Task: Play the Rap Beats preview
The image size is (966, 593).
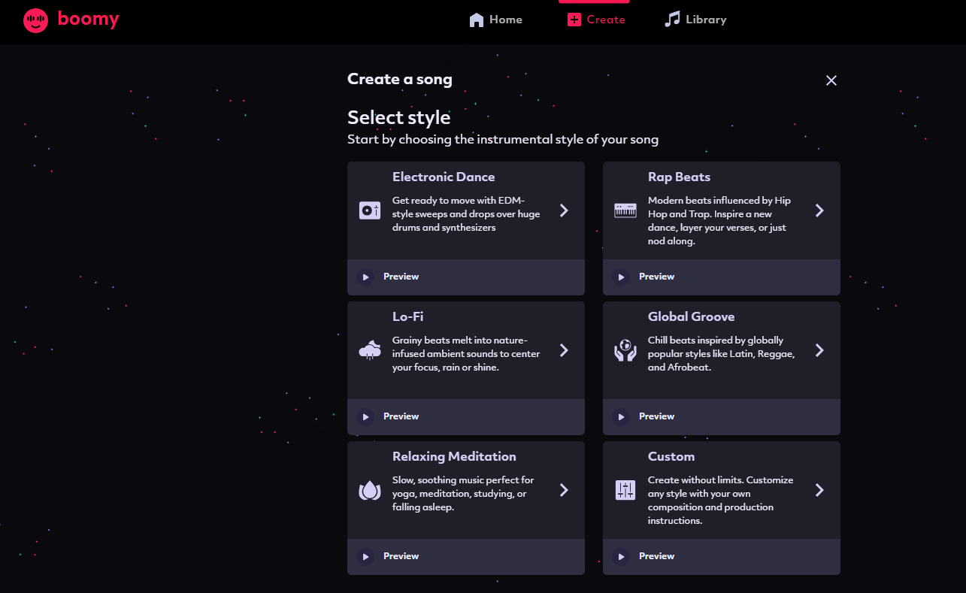Action: 621,277
